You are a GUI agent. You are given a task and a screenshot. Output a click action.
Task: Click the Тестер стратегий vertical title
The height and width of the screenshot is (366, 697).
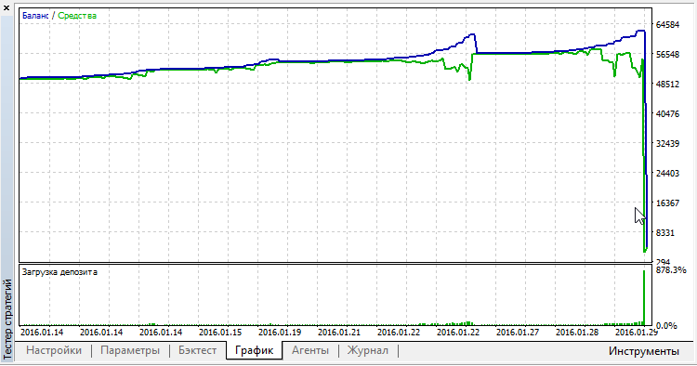point(7,319)
